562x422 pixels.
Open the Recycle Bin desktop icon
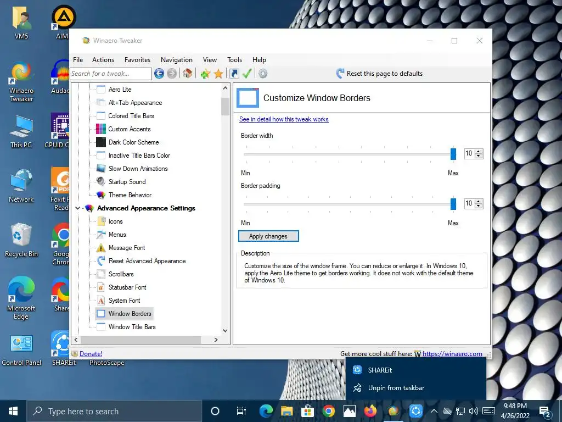point(21,240)
